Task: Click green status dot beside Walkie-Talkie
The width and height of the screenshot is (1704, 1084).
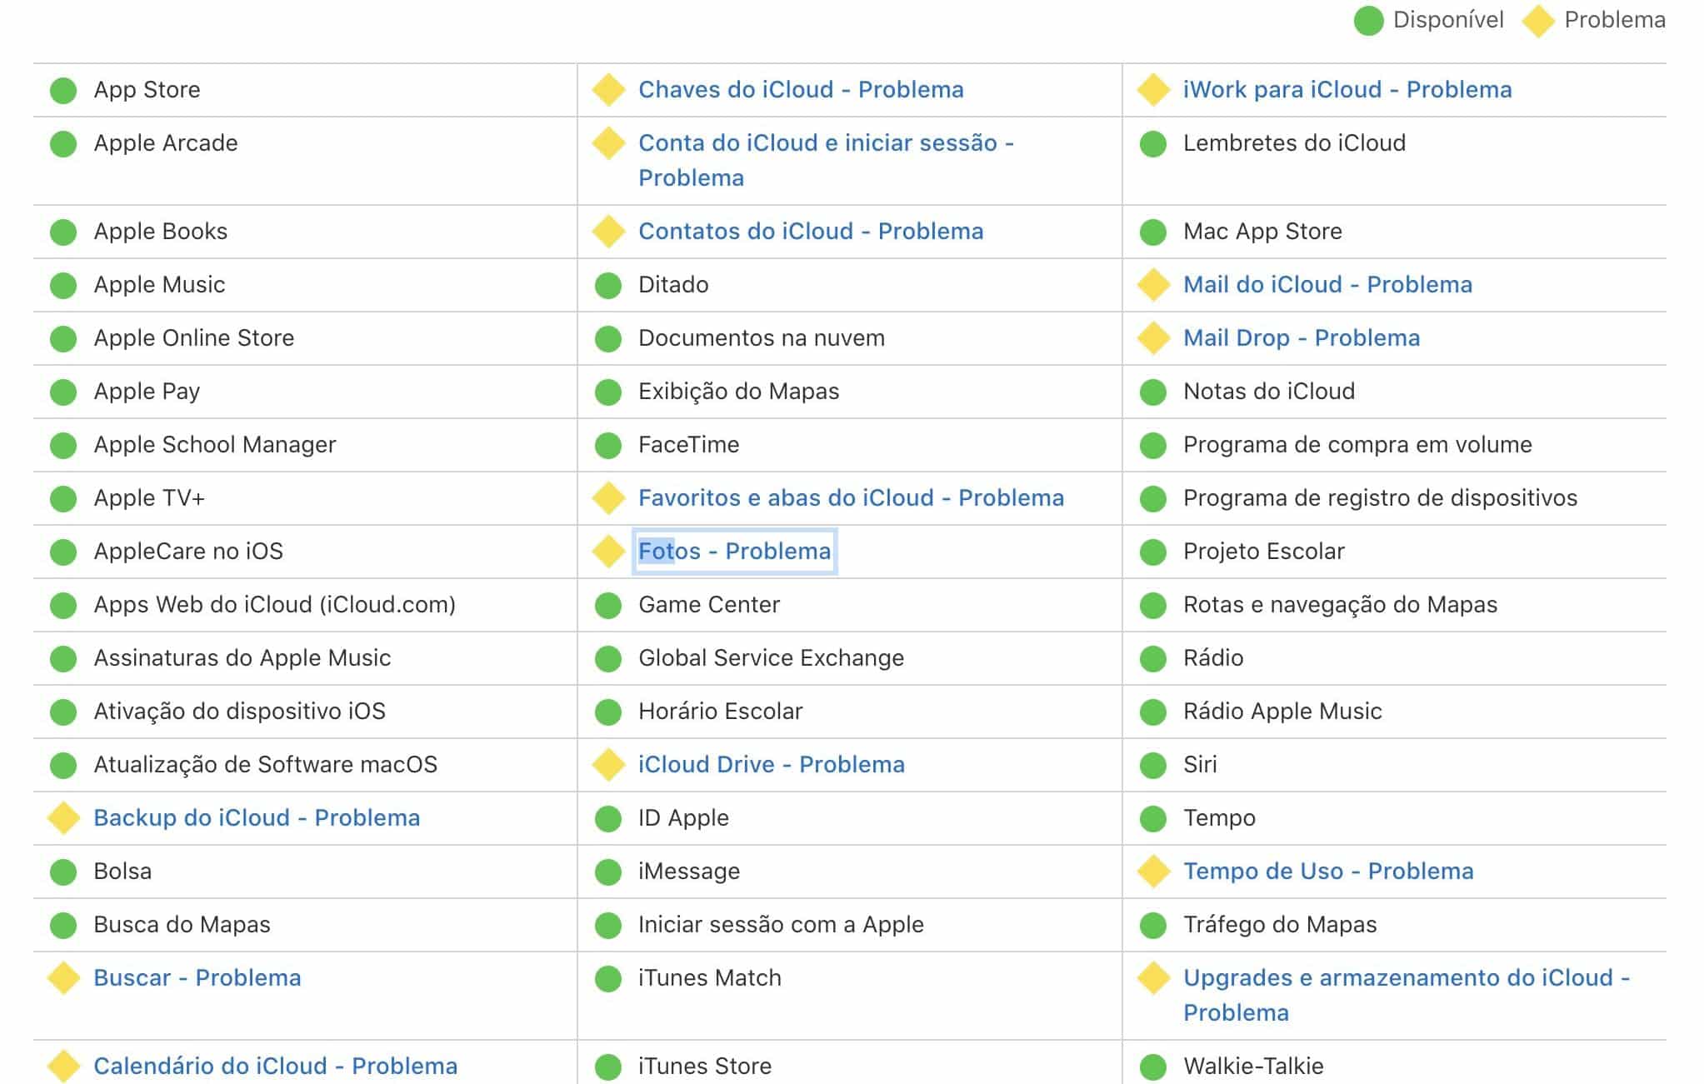Action: [1153, 1067]
